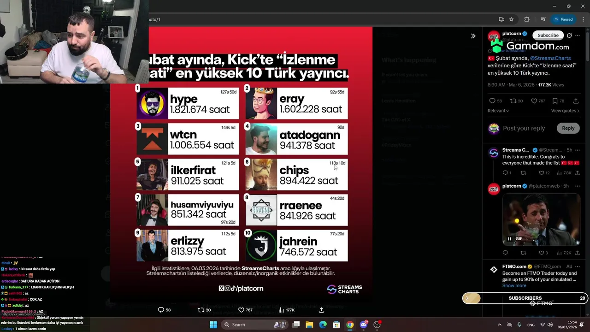Screen dimensions: 590x332
Task: Click Show more on the FTMO ad
Action: click(514, 285)
